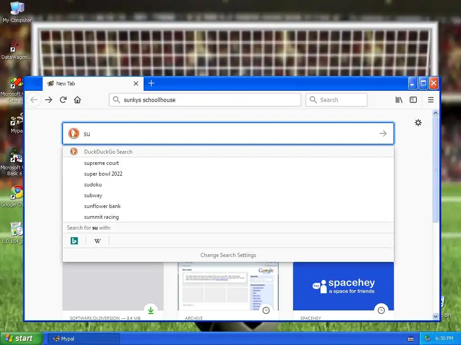Select the Microsoft Visual C++ 6 desktop icon

[x=12, y=89]
